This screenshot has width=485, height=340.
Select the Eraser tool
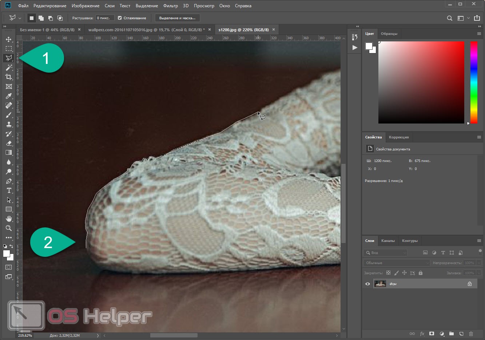tap(9, 143)
